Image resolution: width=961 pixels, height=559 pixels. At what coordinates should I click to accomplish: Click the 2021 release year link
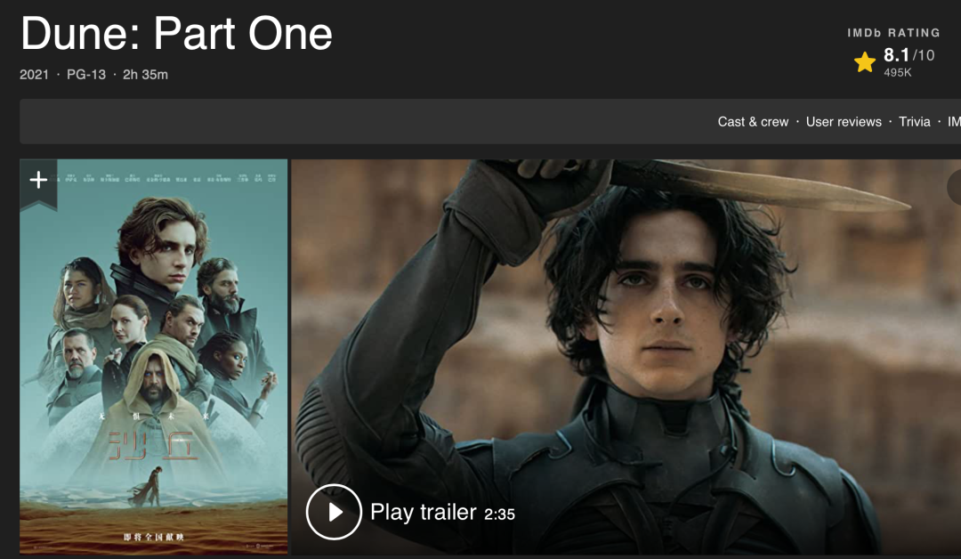35,75
